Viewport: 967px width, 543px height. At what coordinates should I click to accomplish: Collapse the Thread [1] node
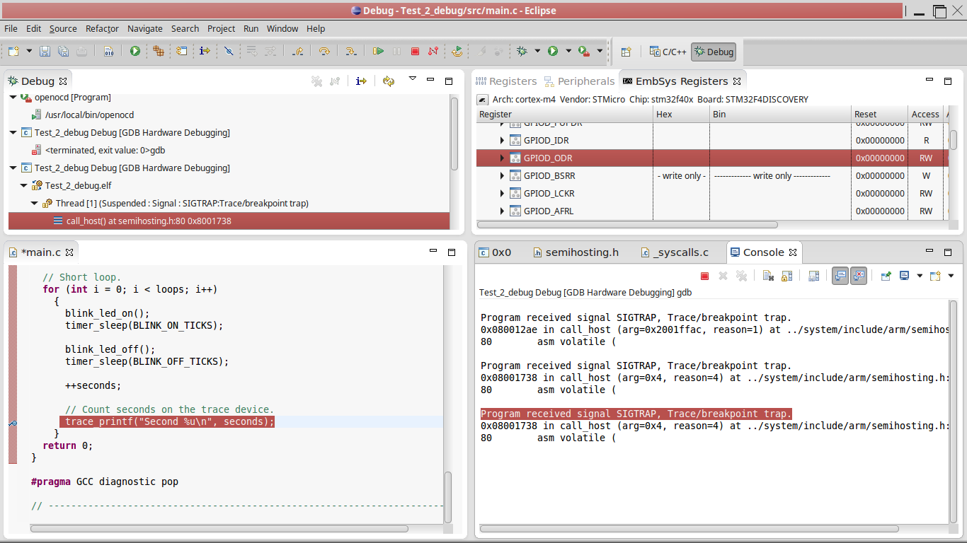[34, 203]
